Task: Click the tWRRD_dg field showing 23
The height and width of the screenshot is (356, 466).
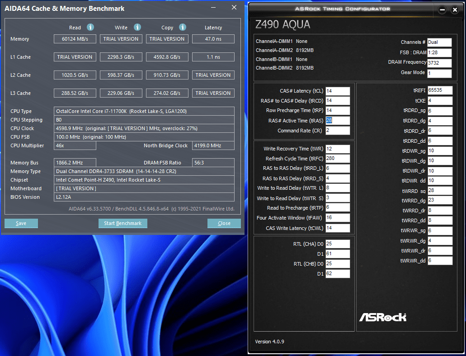Action: coord(440,200)
